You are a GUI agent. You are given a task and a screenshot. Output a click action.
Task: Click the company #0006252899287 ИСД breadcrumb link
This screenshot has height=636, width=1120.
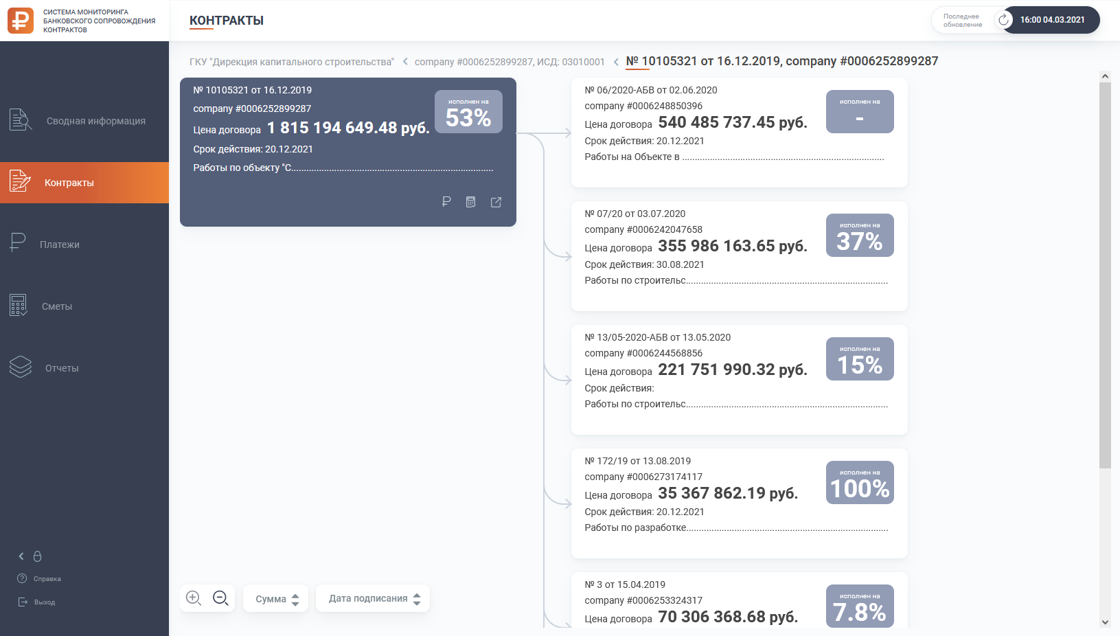coord(510,62)
